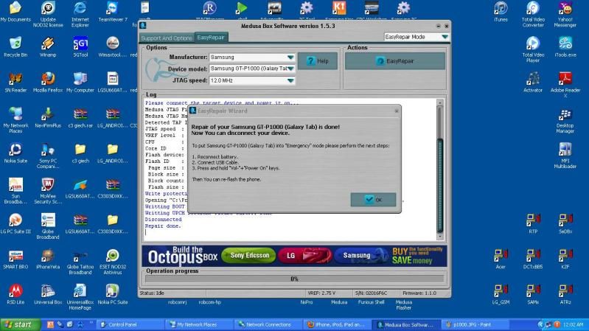The height and width of the screenshot is (331, 589).
Task: Switch to the Support and Options tab
Action: [167, 38]
